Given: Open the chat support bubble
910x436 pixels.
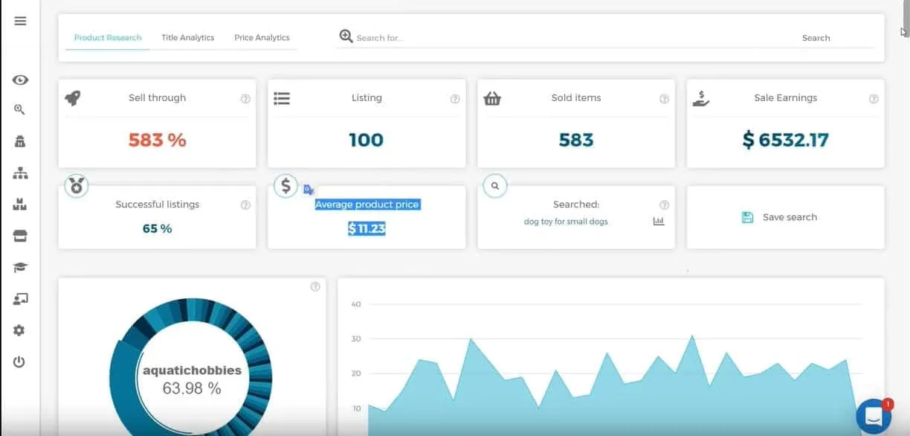Looking at the screenshot, I should [874, 417].
